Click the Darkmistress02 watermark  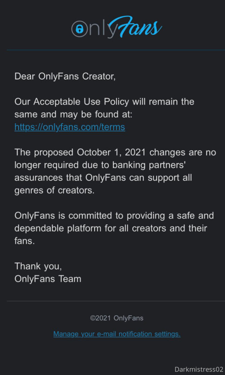click(199, 369)
